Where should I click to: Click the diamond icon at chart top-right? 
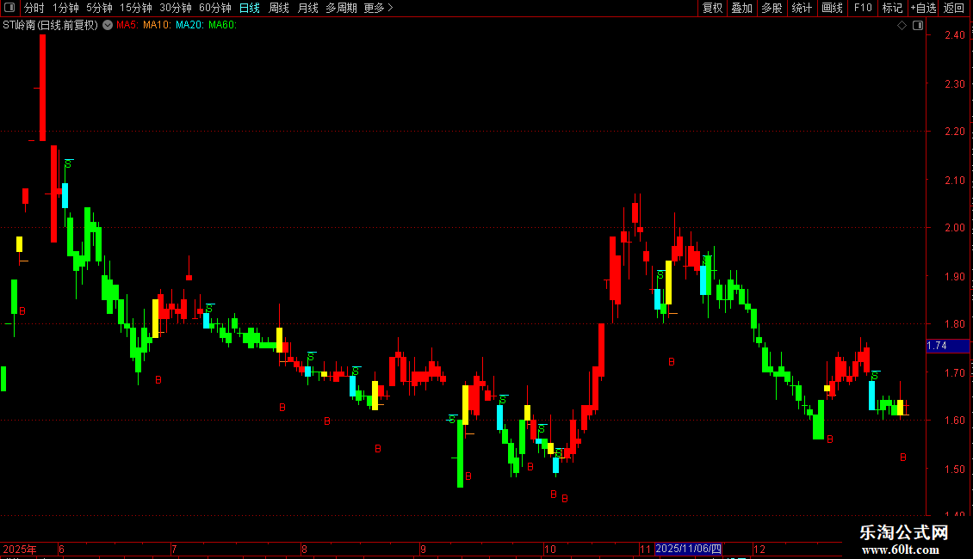tap(902, 26)
